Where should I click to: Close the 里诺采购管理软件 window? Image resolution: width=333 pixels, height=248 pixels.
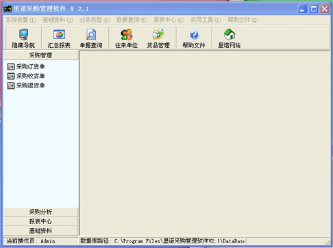(325, 9)
